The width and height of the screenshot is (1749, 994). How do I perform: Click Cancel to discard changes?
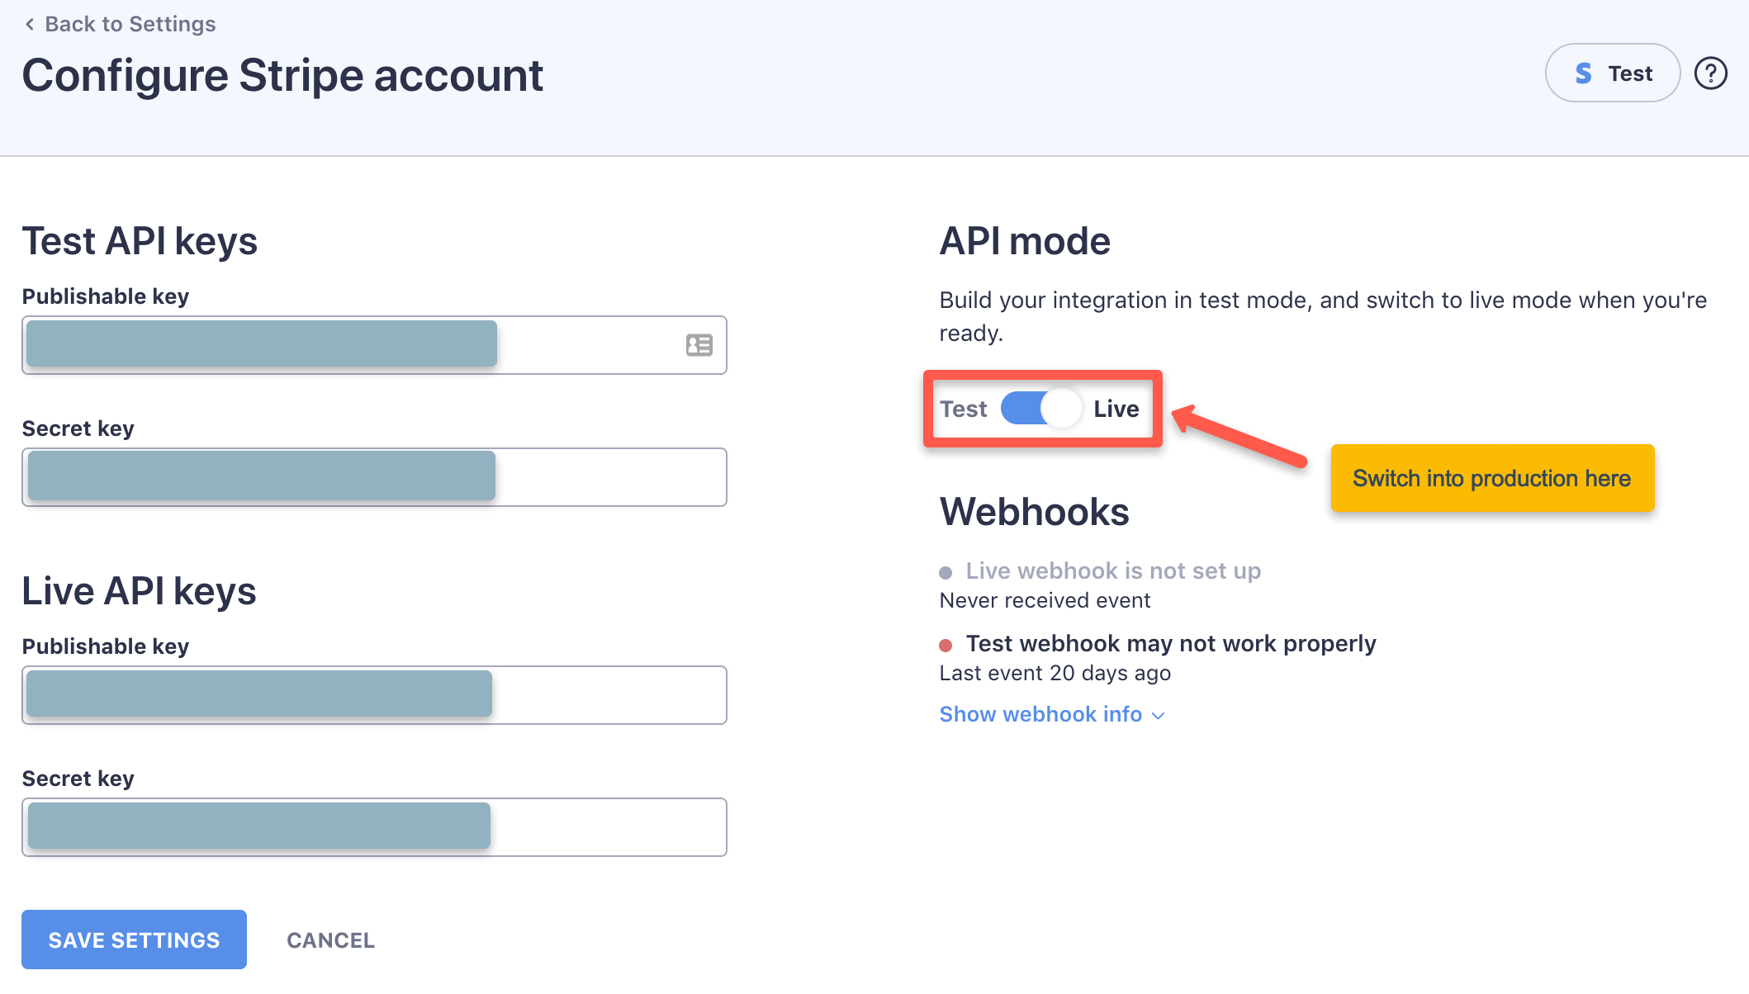click(x=329, y=940)
